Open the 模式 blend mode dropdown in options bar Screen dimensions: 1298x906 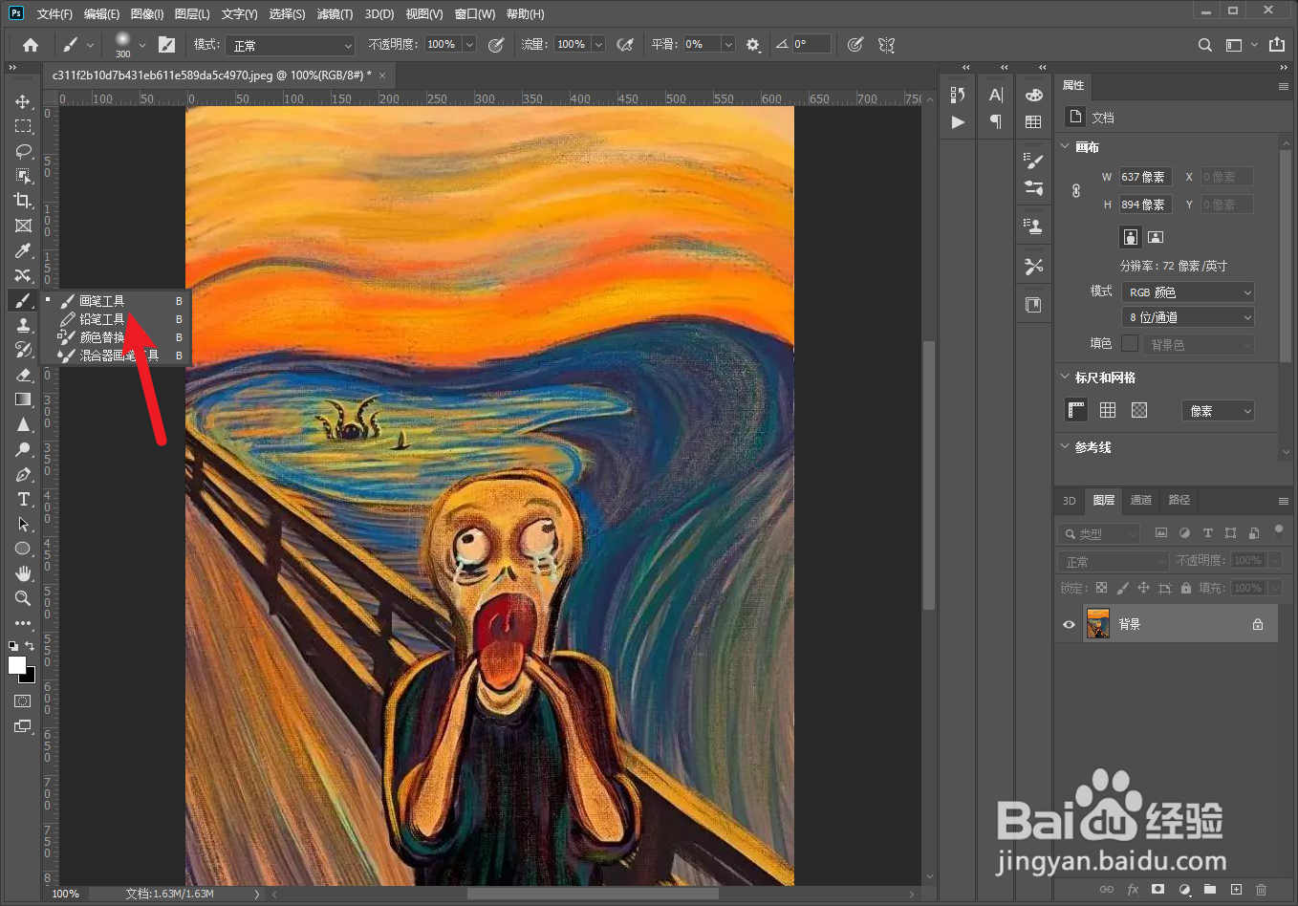291,45
